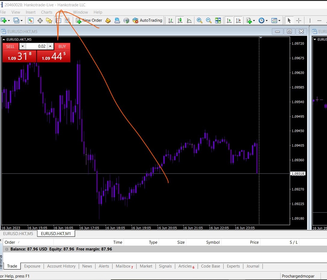Screen dimensions: 327x280
Task: Click the 1.09318 price label on axis
Action: [x=298, y=174]
